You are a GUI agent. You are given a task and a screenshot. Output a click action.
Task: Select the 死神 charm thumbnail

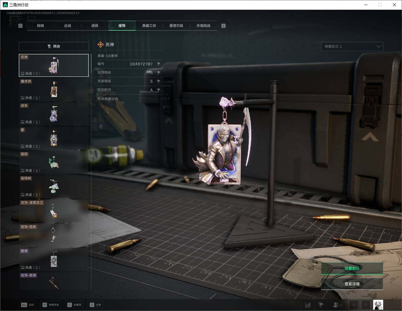54,65
